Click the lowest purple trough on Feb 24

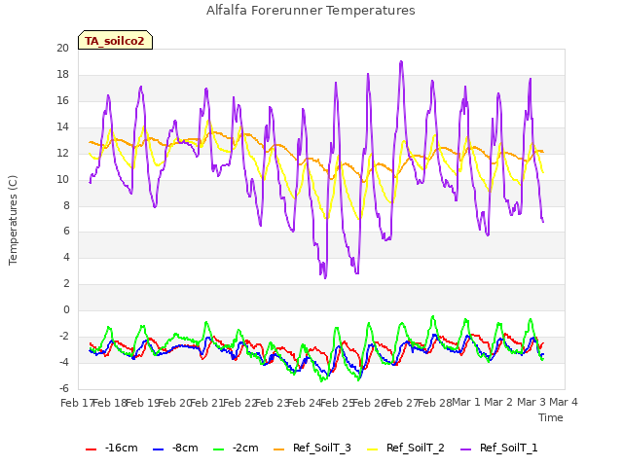point(325,277)
